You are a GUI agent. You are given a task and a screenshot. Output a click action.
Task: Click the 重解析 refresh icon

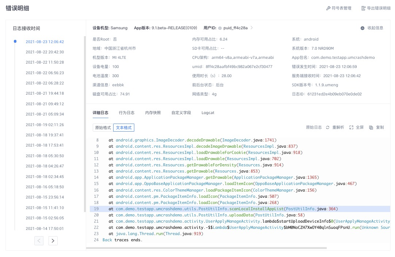point(327,127)
